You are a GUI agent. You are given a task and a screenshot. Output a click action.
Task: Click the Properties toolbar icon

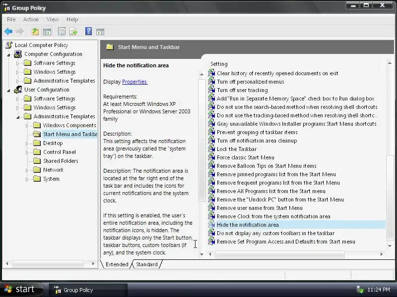62,32
